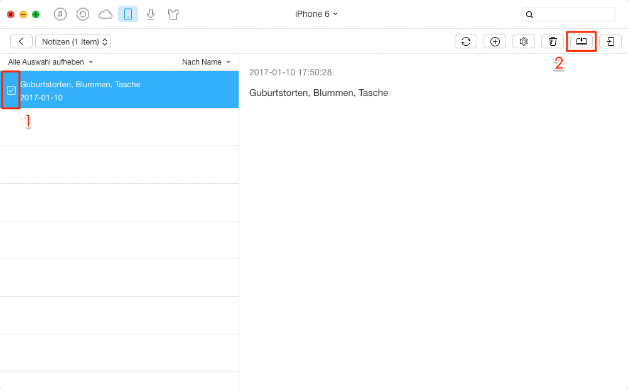Minimize the window with the yellow button
The height and width of the screenshot is (389, 628).
(23, 14)
